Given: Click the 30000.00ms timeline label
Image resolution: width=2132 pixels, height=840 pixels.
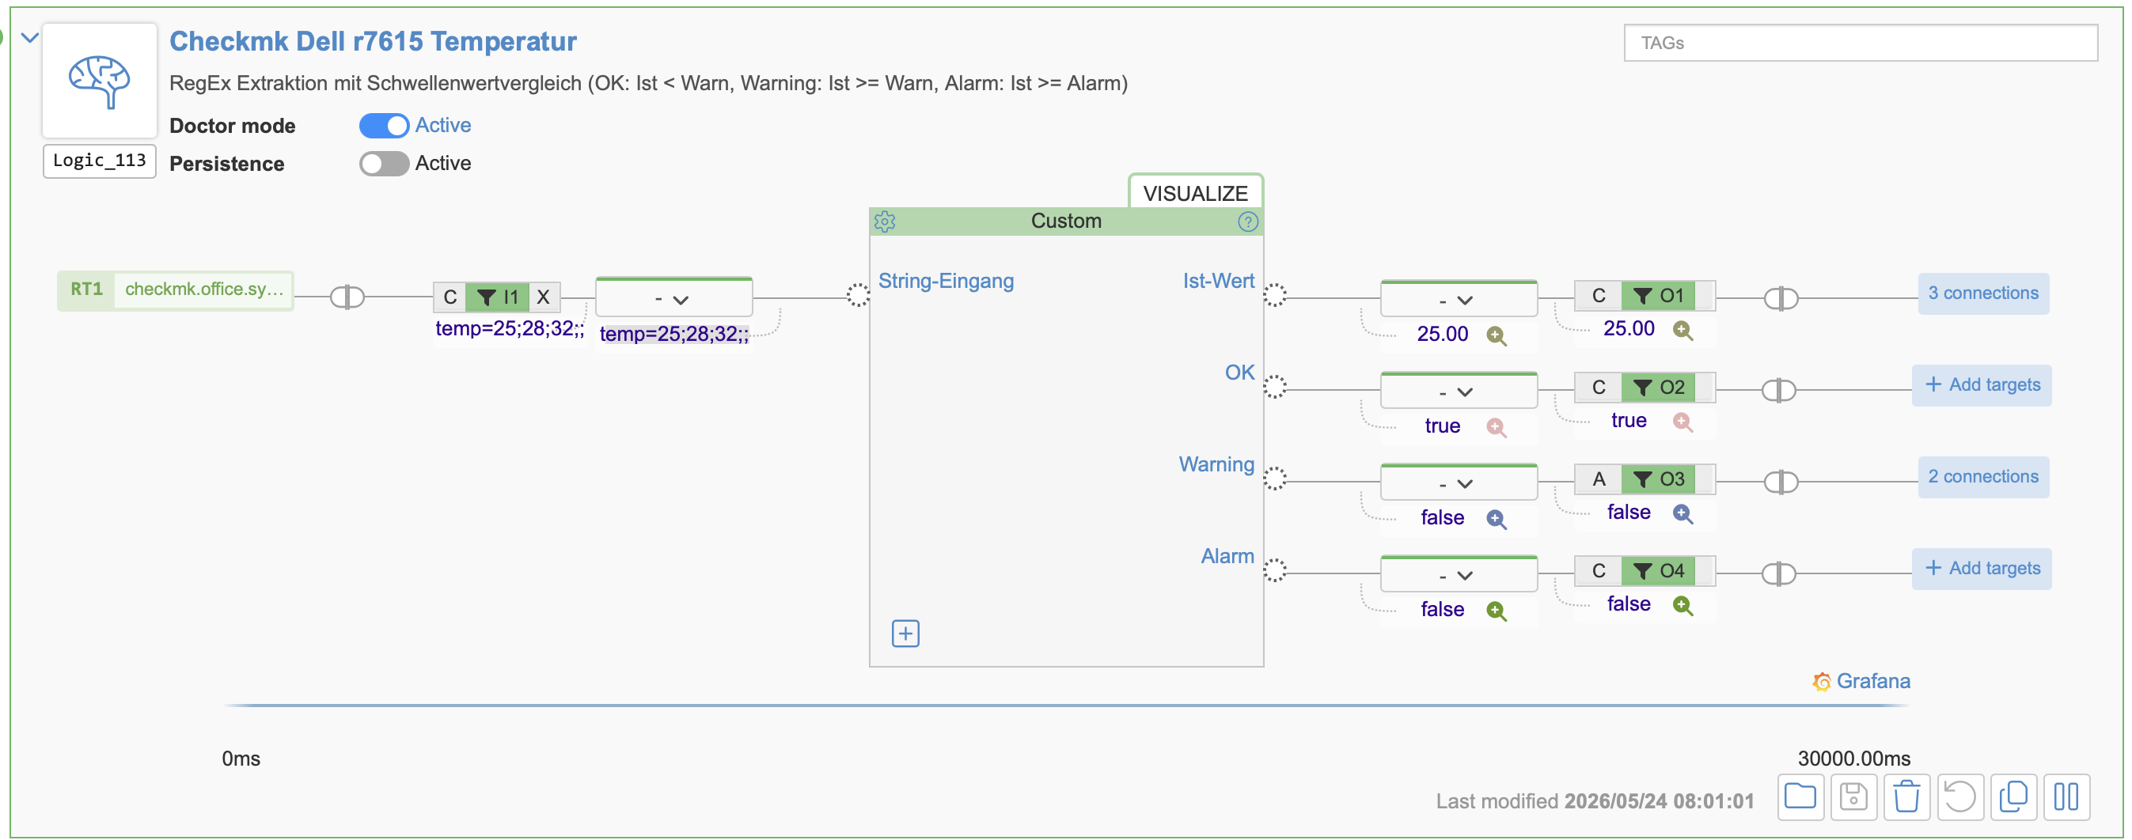Looking at the screenshot, I should click(1853, 758).
